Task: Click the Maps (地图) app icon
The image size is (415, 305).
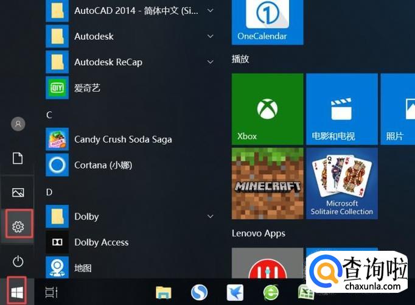Action: click(57, 267)
